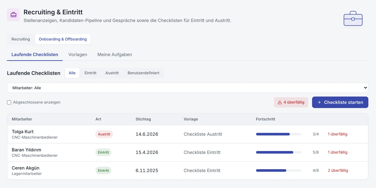Click the plus icon on Checkliste starten
The height and width of the screenshot is (188, 376).
pos(319,102)
